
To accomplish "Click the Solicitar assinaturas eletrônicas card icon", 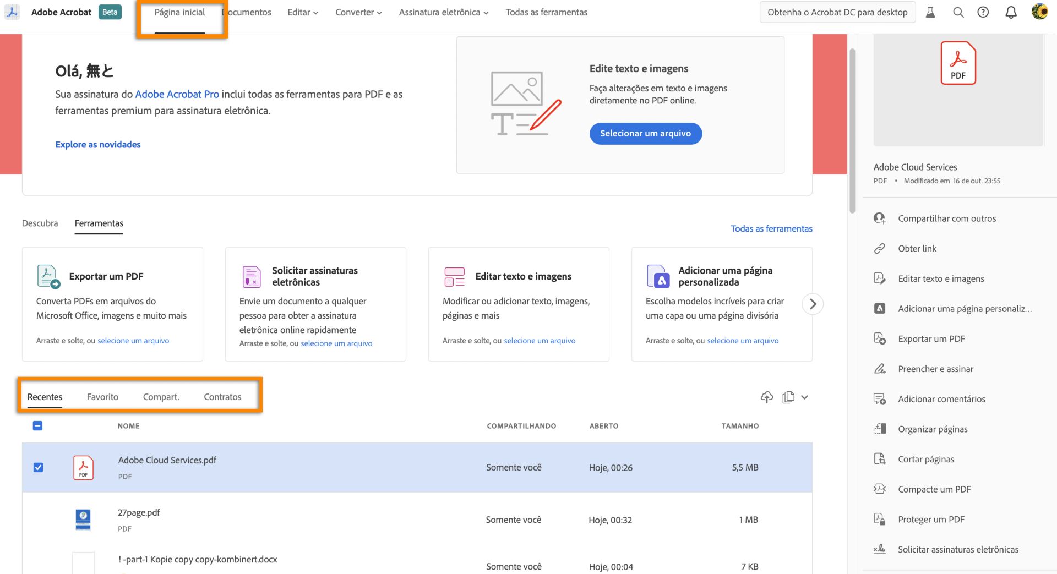I will pos(252,276).
